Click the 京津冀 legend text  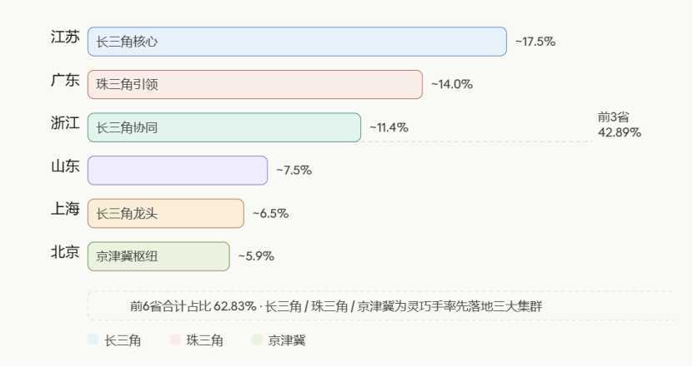287,340
